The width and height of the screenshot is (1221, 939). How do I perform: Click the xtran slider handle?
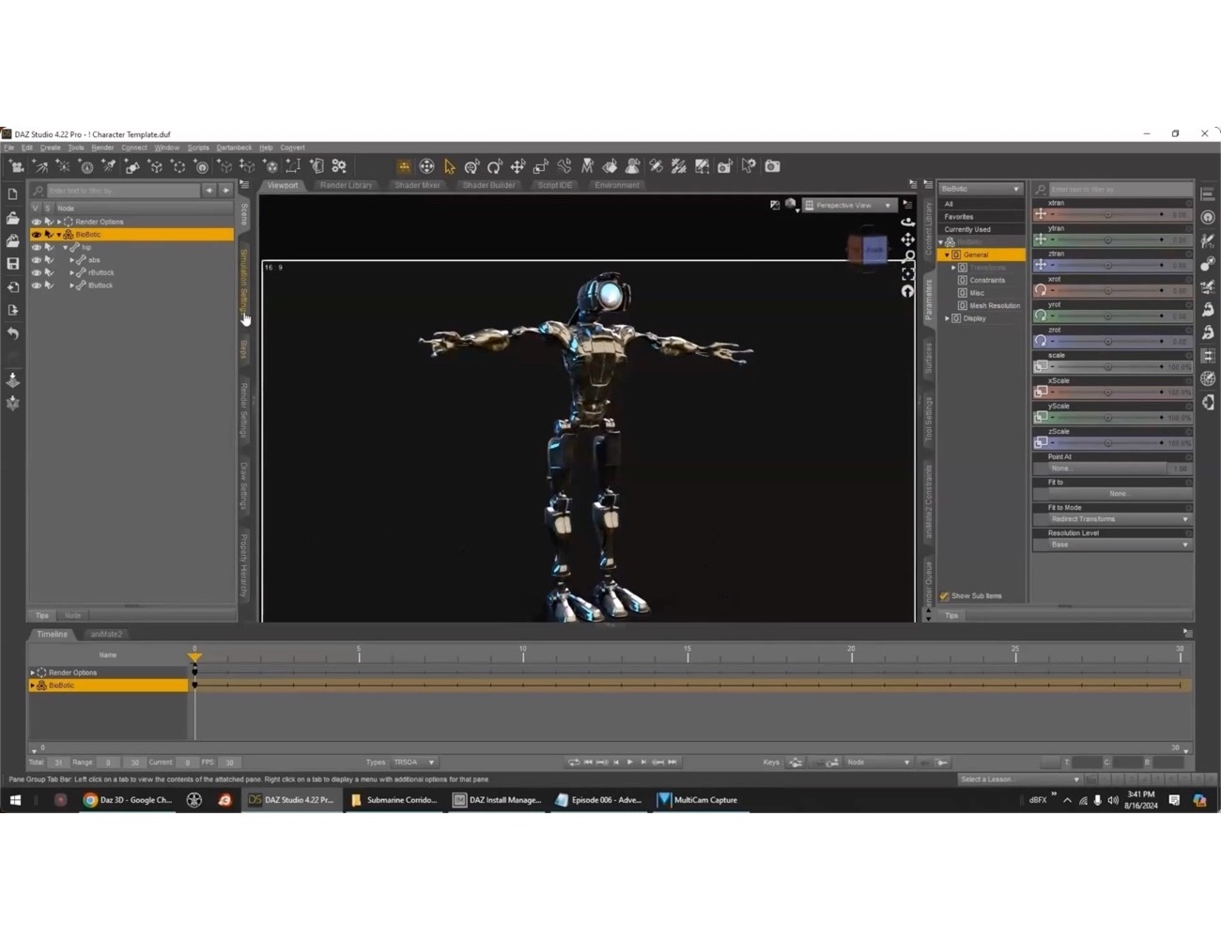coord(1108,214)
